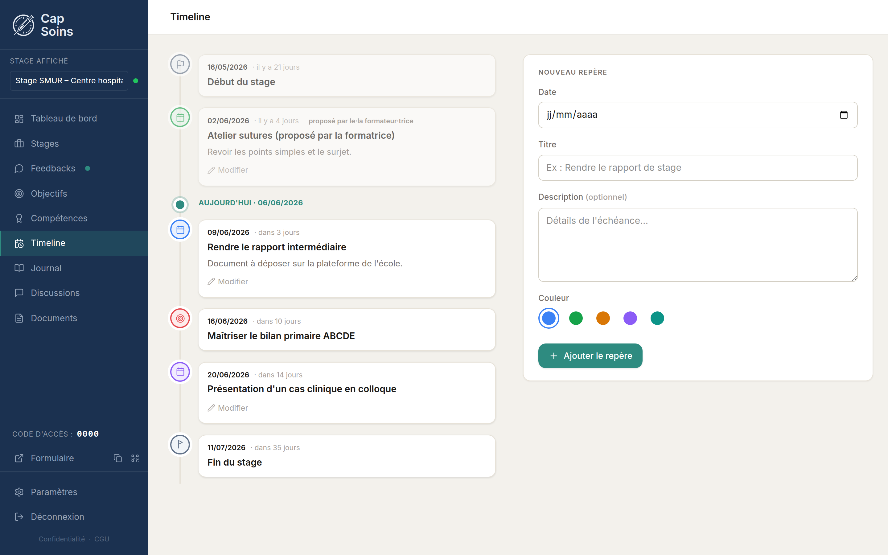Choose the purple color swatch
This screenshot has width=888, height=555.
(x=630, y=318)
